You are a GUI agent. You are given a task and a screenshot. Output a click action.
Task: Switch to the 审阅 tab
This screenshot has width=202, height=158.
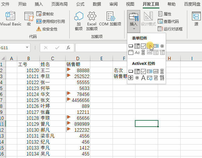[114, 4]
